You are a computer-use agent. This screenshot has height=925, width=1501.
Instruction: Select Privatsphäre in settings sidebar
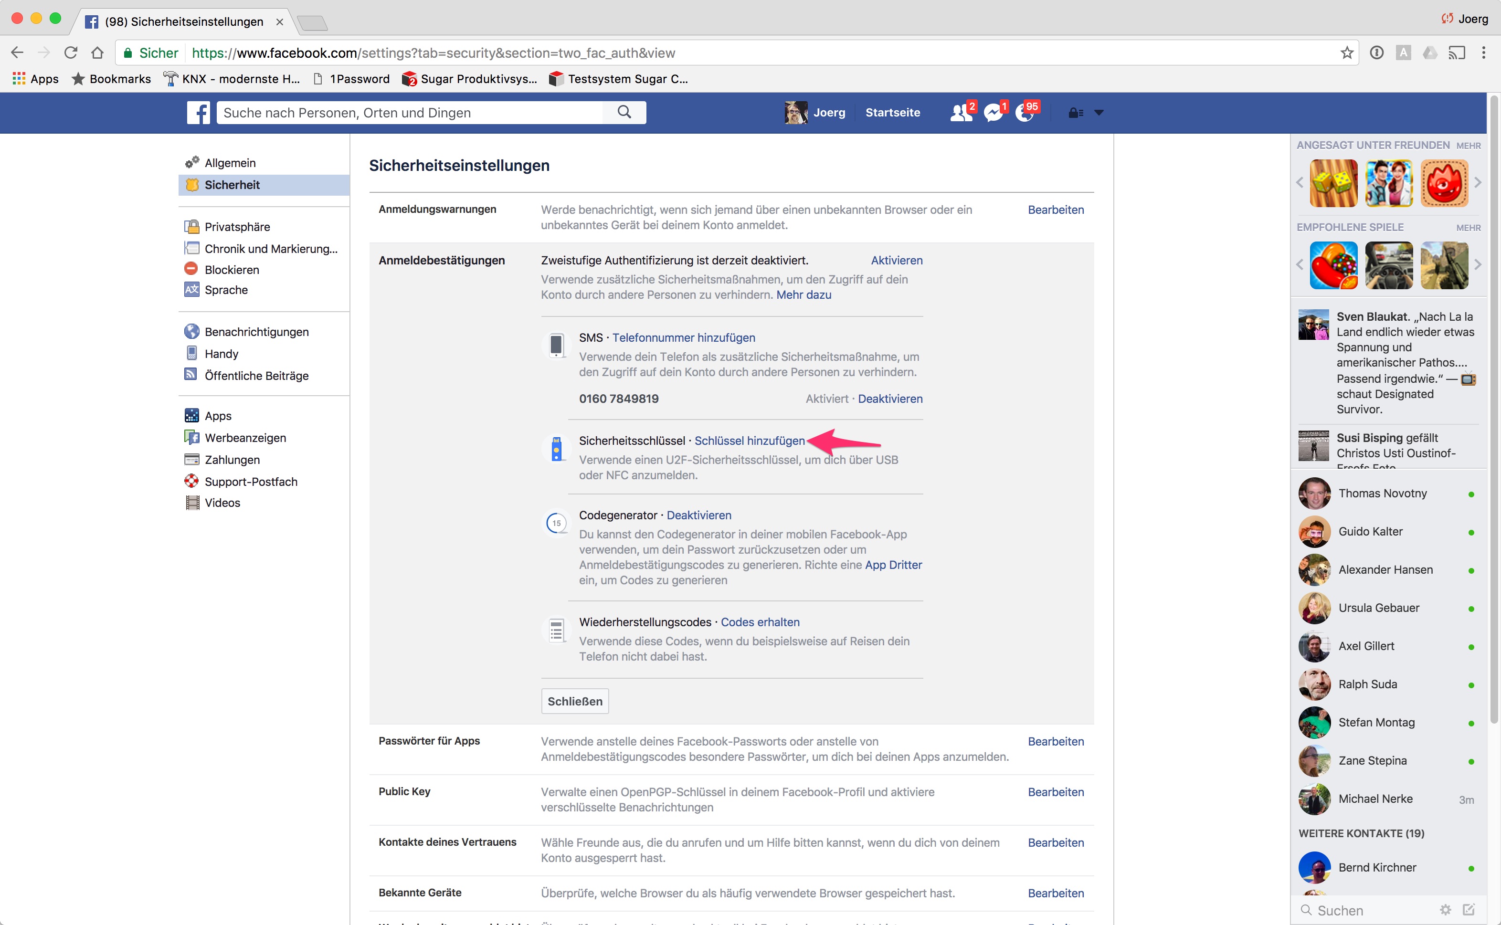(237, 227)
